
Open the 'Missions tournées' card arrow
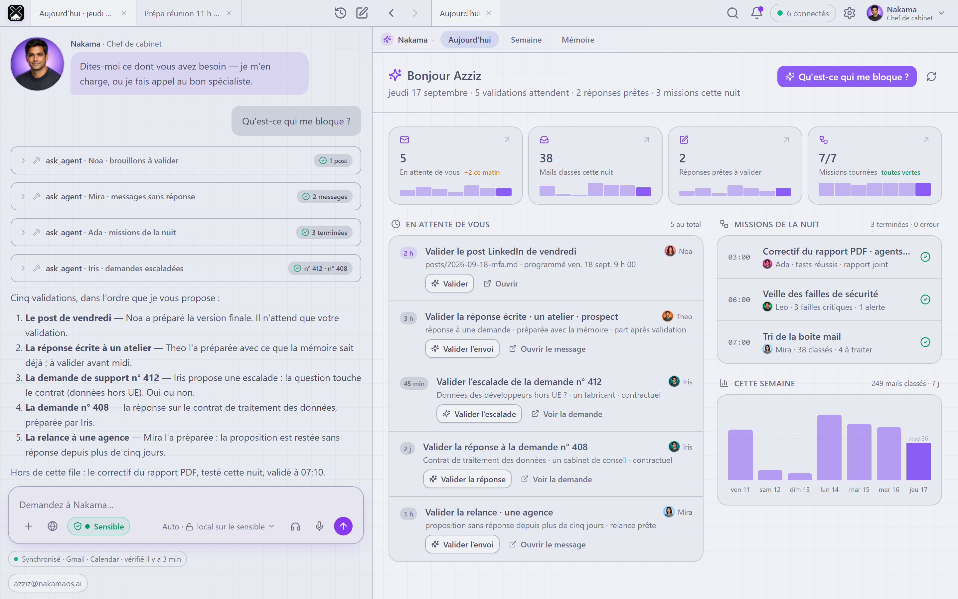926,140
